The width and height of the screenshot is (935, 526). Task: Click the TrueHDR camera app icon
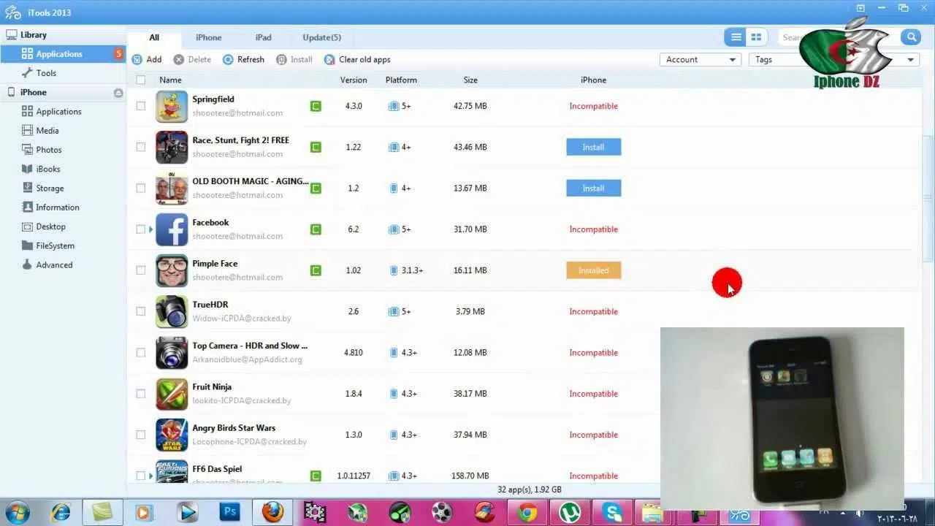point(172,311)
